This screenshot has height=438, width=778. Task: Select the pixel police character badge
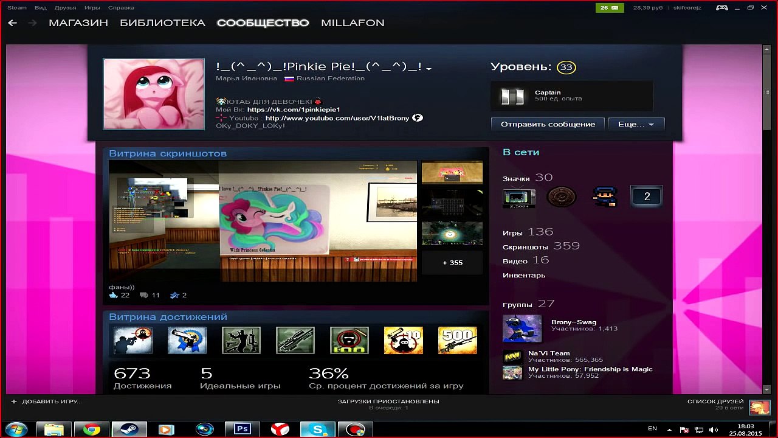click(605, 196)
